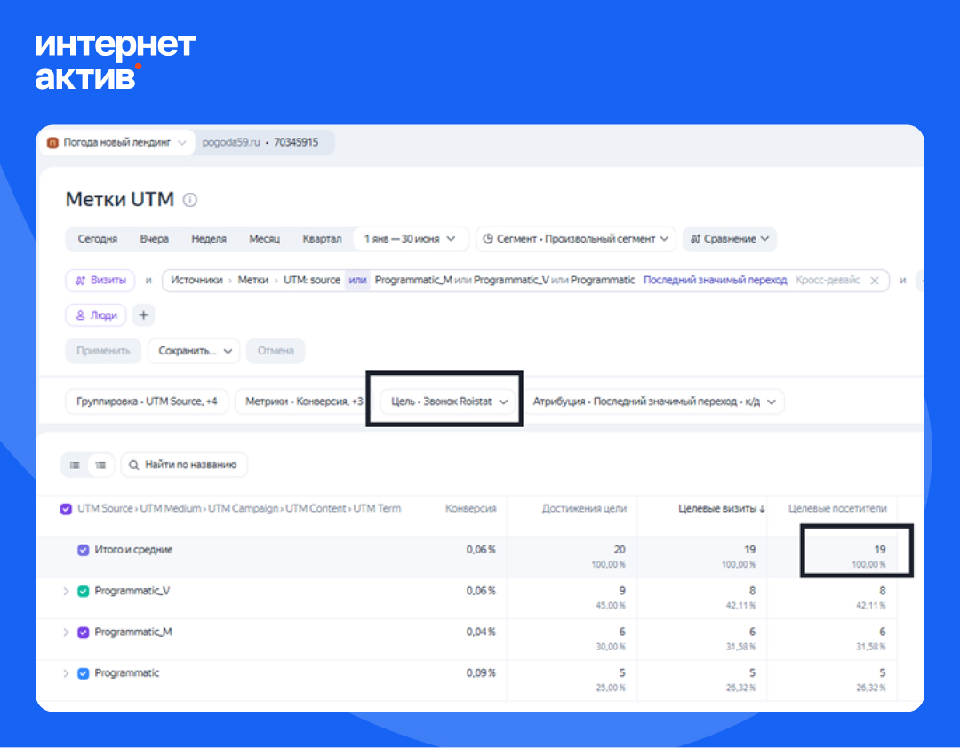Click the Отмена button
Screen dimensions: 960x748
click(276, 351)
